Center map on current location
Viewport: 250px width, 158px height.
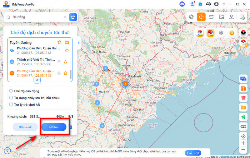point(243,136)
